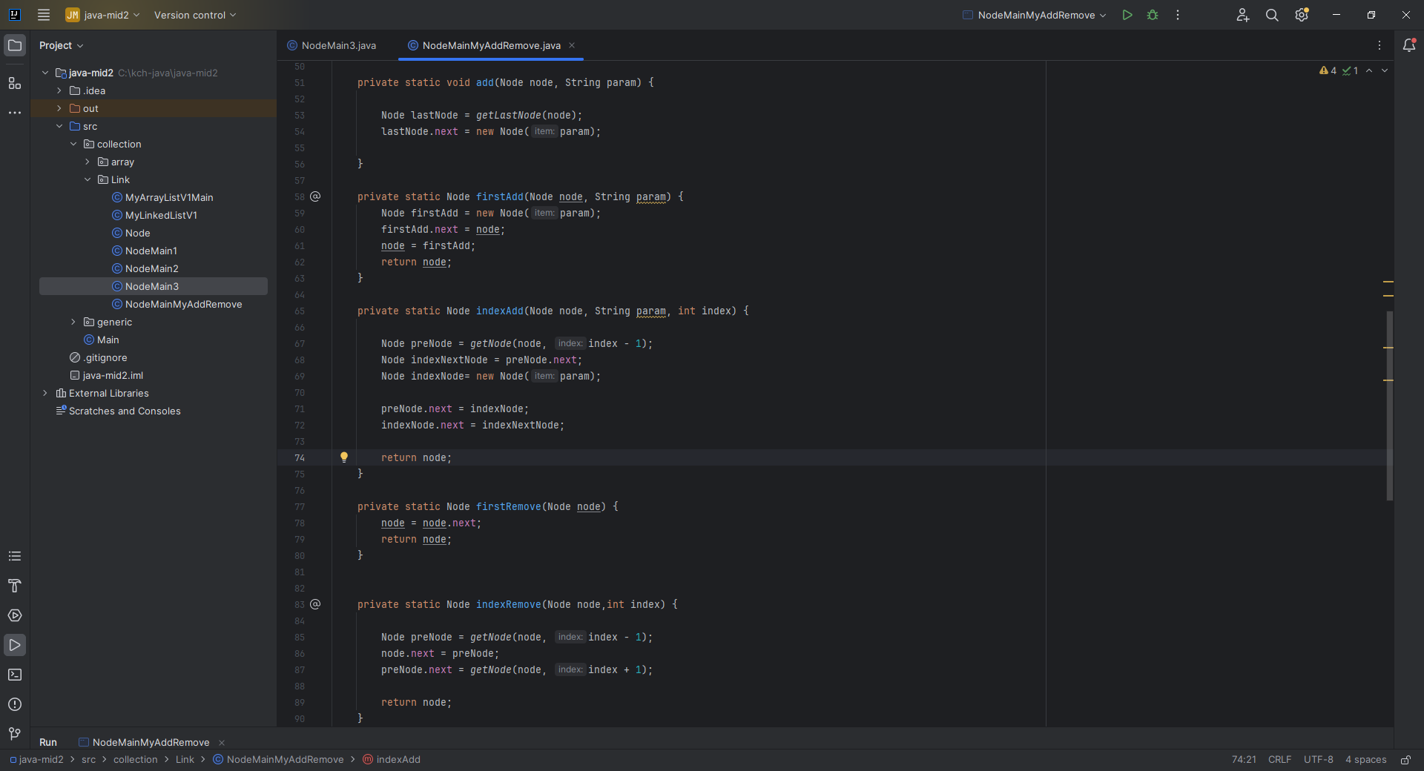Open the Problems tool window icon

[15, 704]
